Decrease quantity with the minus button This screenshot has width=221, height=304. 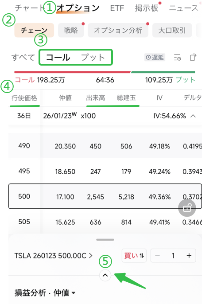click(158, 256)
